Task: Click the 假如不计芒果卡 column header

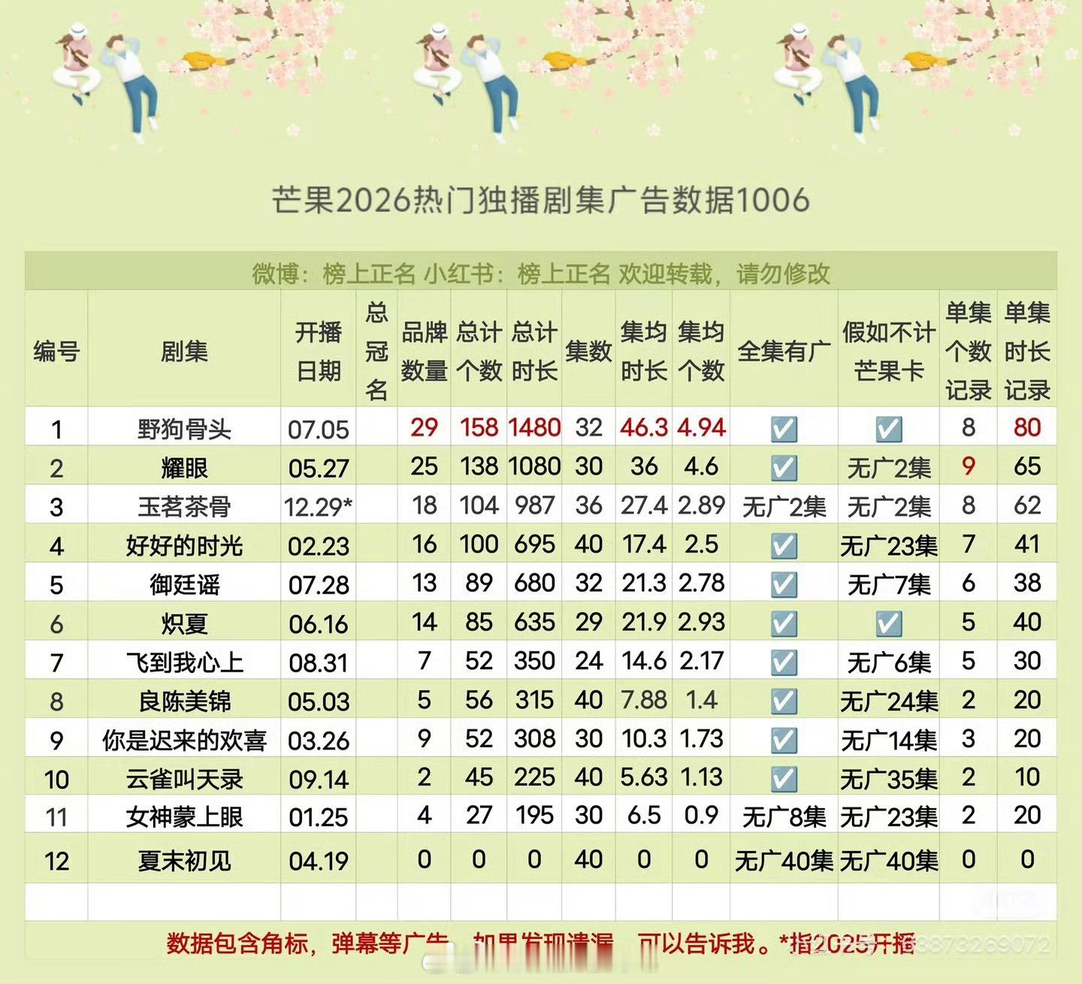Action: (889, 351)
